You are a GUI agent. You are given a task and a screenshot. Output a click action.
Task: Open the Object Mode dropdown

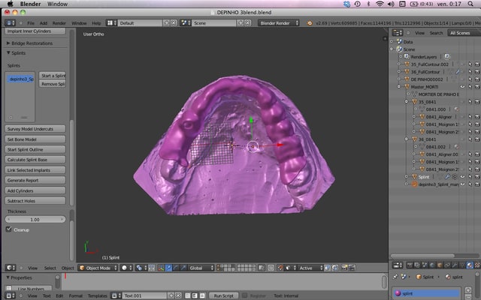click(98, 268)
